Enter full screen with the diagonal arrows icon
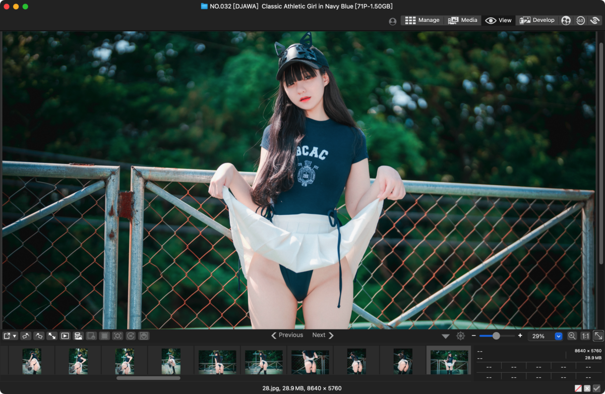 click(52, 335)
